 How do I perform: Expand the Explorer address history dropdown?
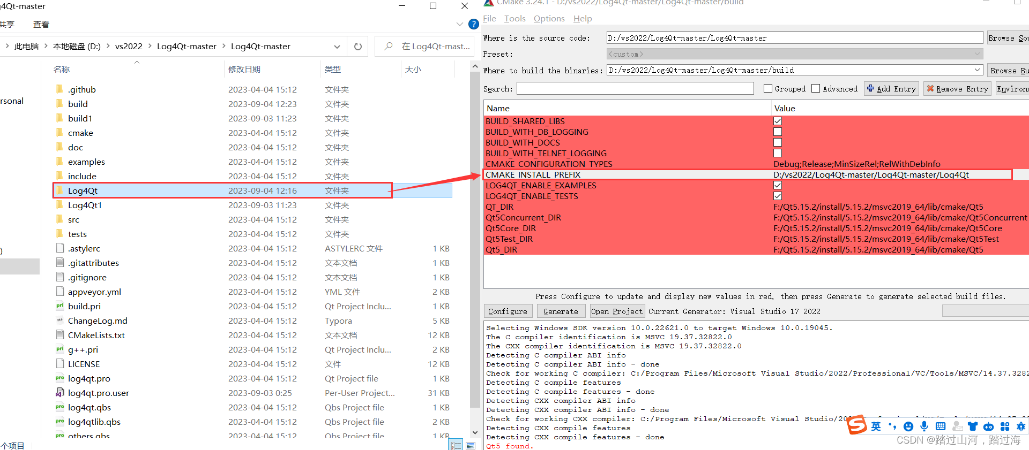click(x=337, y=47)
